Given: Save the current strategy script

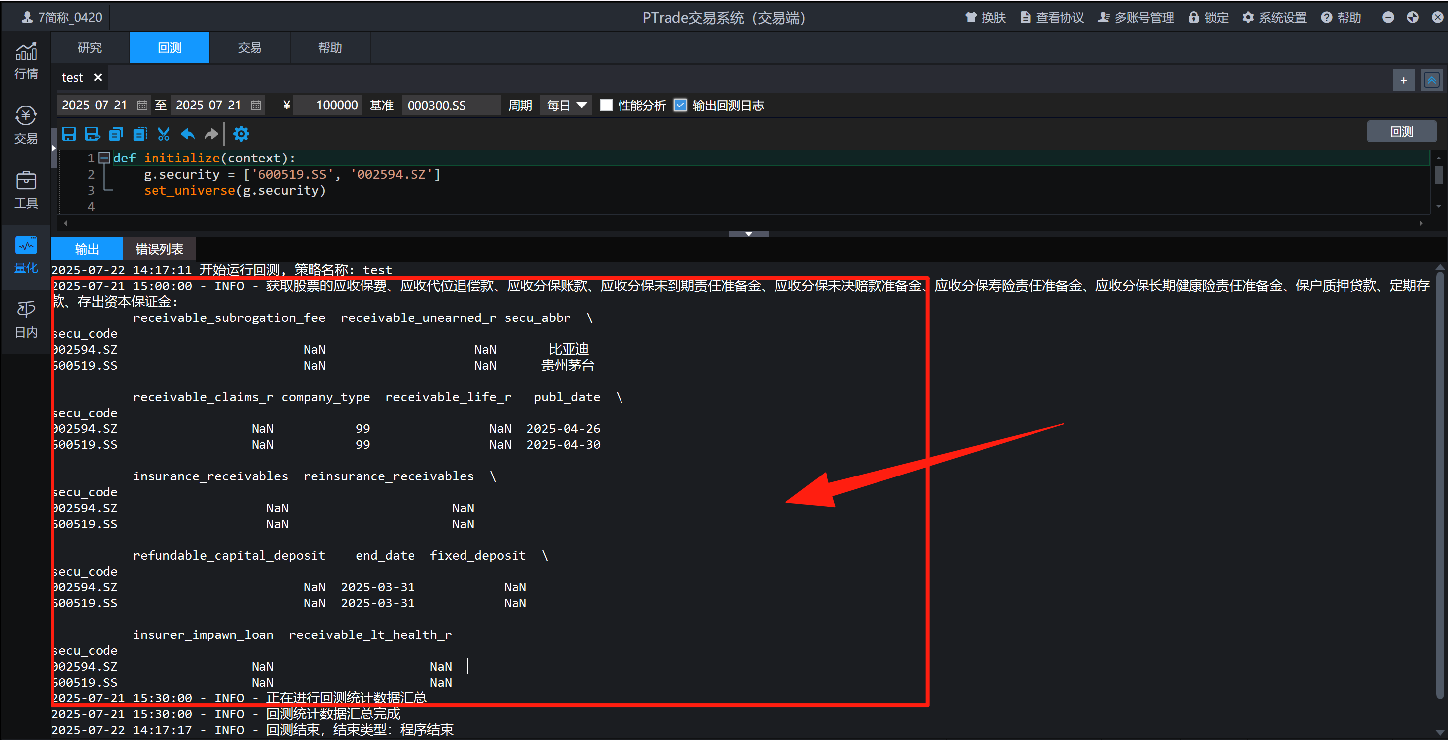Looking at the screenshot, I should pyautogui.click(x=68, y=134).
